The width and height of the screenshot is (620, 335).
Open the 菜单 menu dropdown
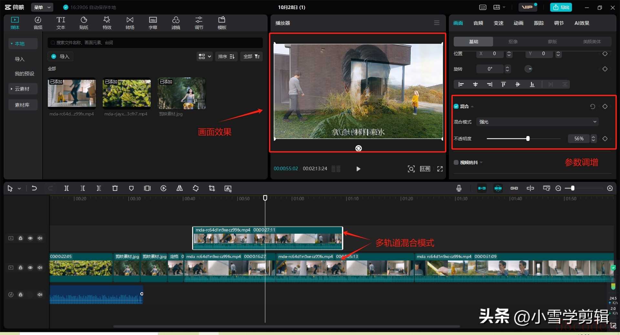(42, 7)
